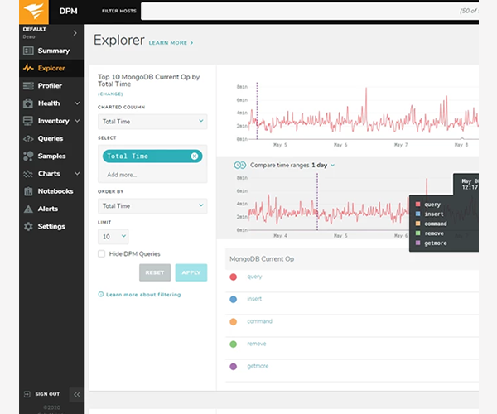
Task: Open the 1 day compare range dropdown
Action: [323, 165]
